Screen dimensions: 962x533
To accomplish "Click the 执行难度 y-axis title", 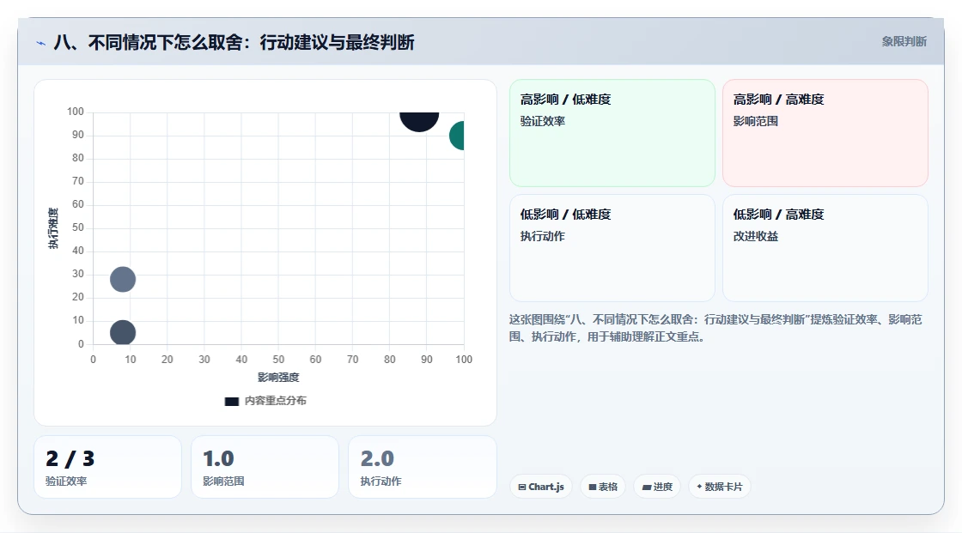I will point(53,228).
